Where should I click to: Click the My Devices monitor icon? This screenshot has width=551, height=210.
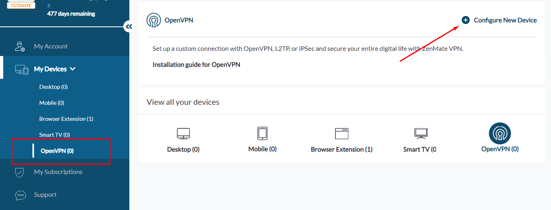point(22,69)
